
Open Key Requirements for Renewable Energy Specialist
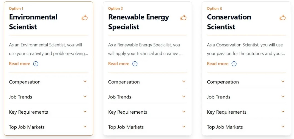[184, 112]
